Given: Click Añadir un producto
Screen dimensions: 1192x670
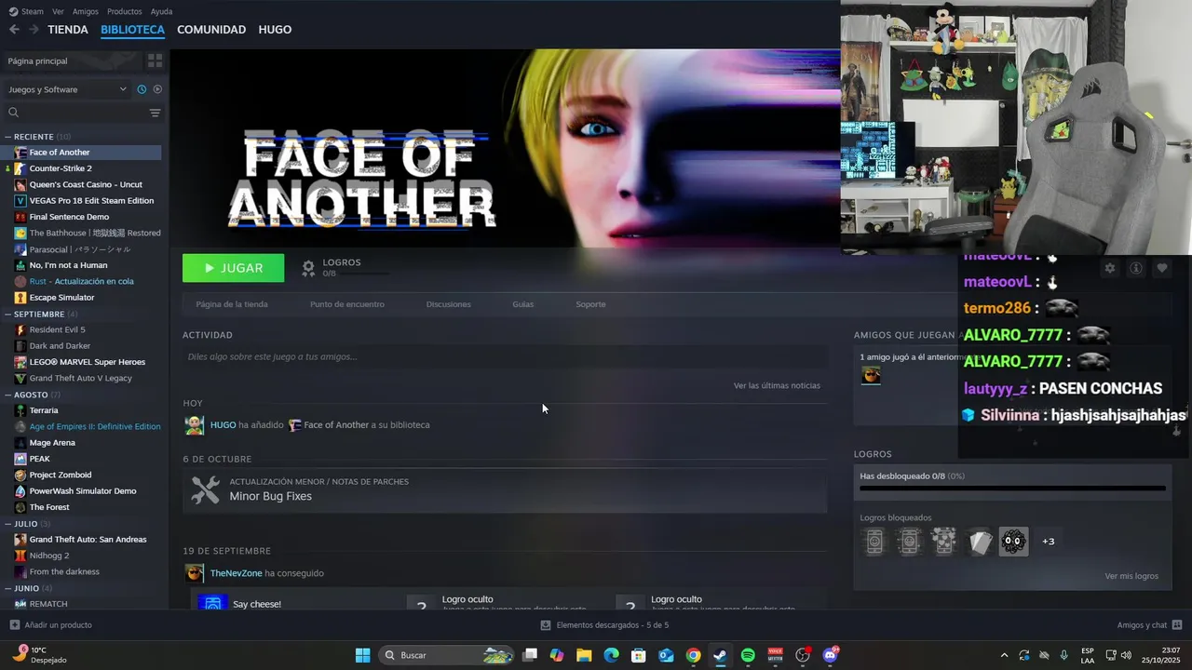Looking at the screenshot, I should click(x=50, y=625).
